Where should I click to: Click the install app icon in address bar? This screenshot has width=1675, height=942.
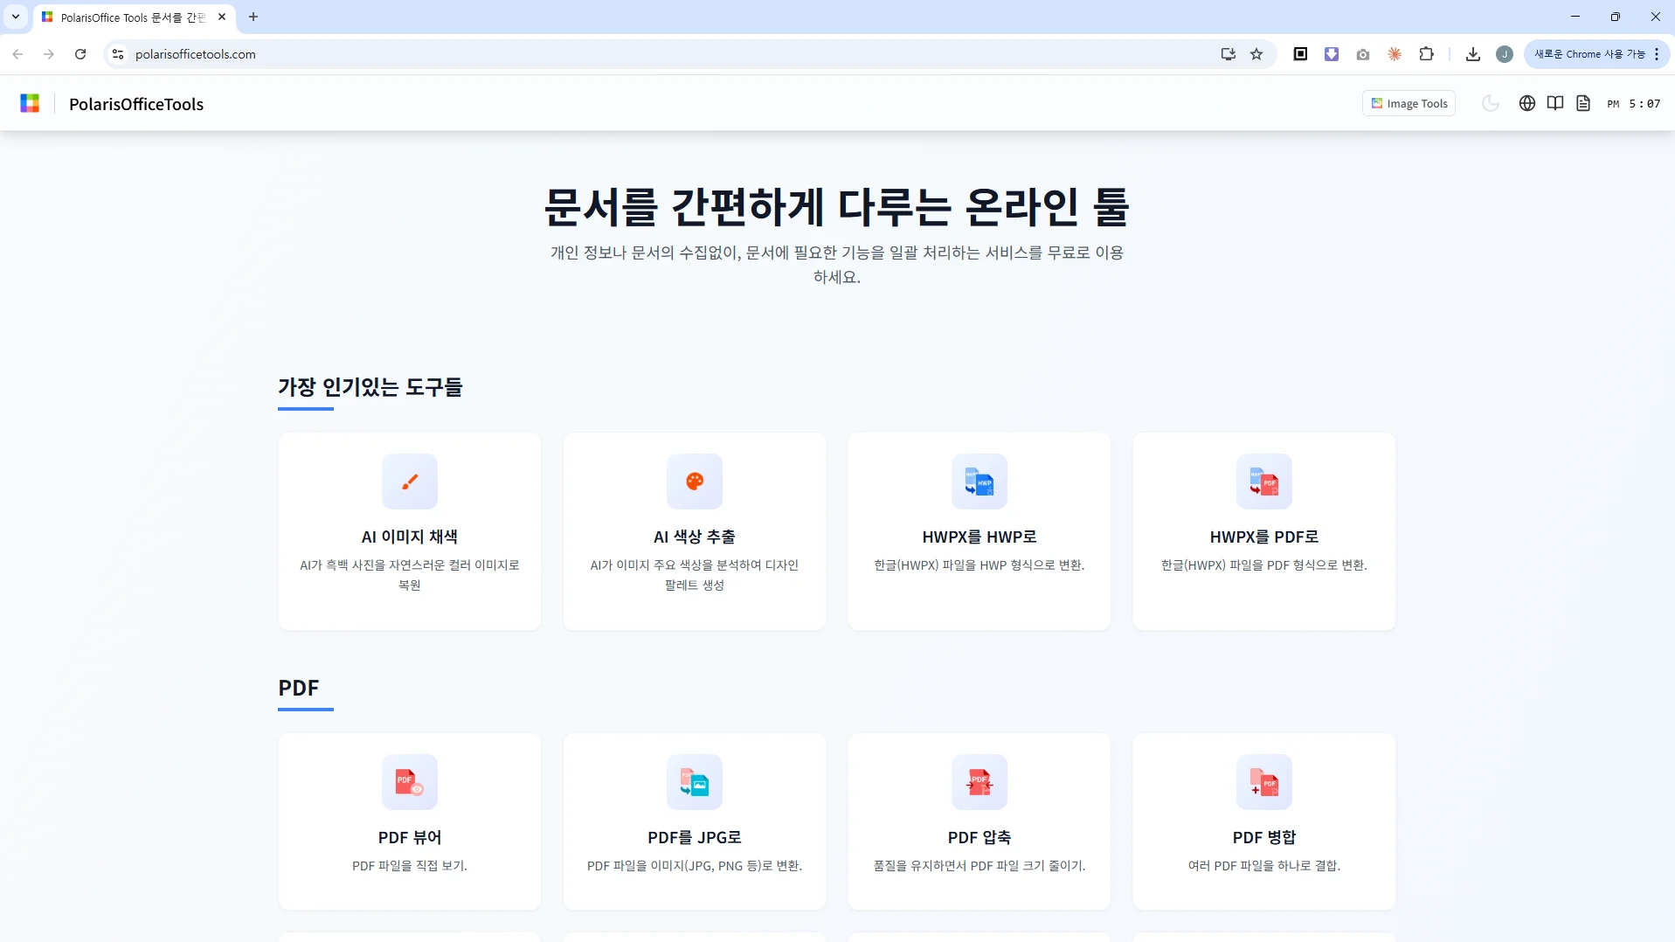coord(1229,54)
